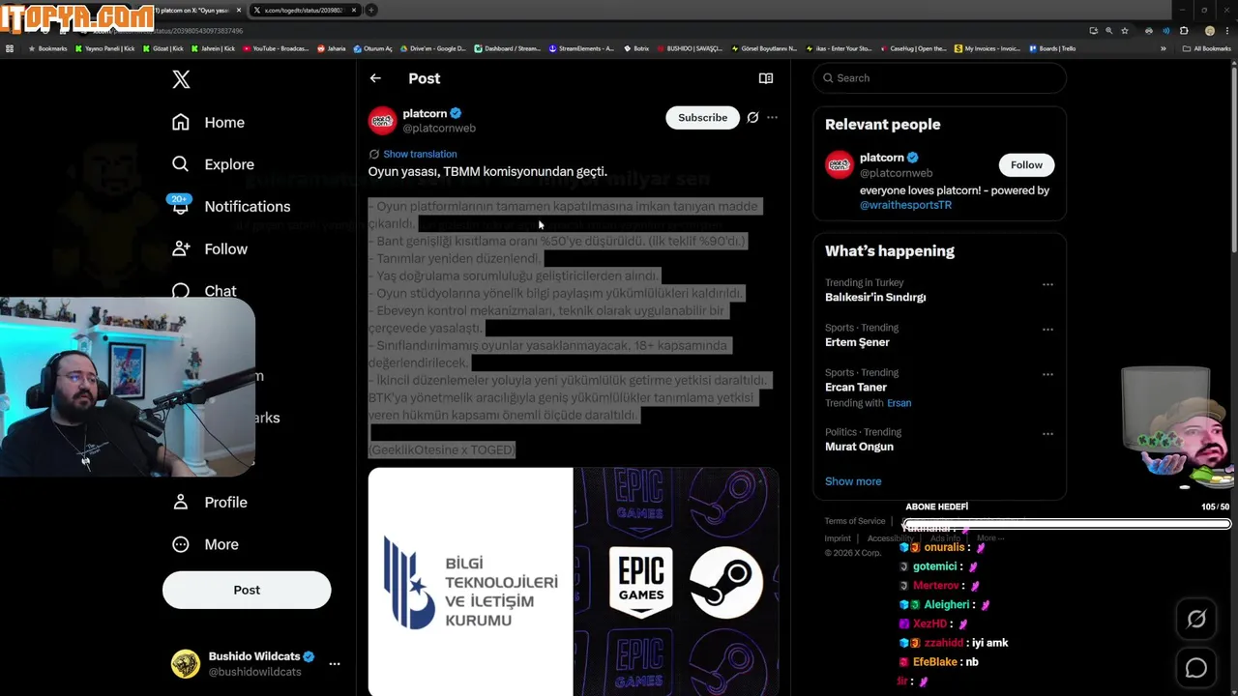1238x696 pixels.
Task: Click the zoom magnifier icon in address bar
Action: click(1108, 31)
